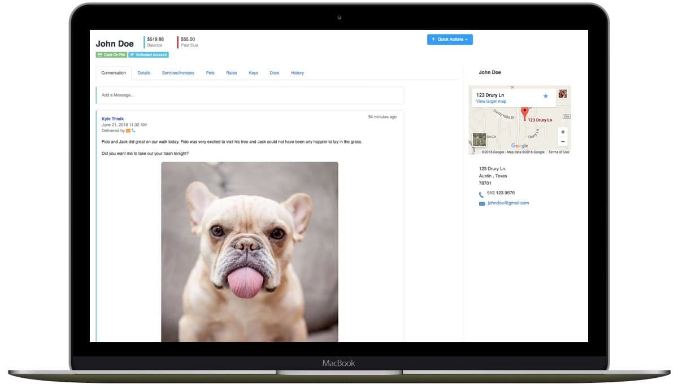Save the location with the star icon

tap(545, 96)
